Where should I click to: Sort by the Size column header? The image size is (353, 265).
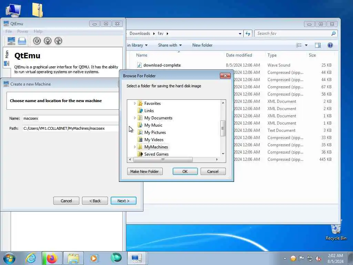[312, 55]
